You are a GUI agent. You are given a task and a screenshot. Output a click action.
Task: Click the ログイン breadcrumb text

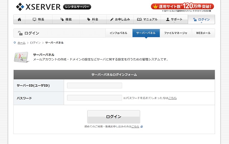pyautogui.click(x=35, y=43)
